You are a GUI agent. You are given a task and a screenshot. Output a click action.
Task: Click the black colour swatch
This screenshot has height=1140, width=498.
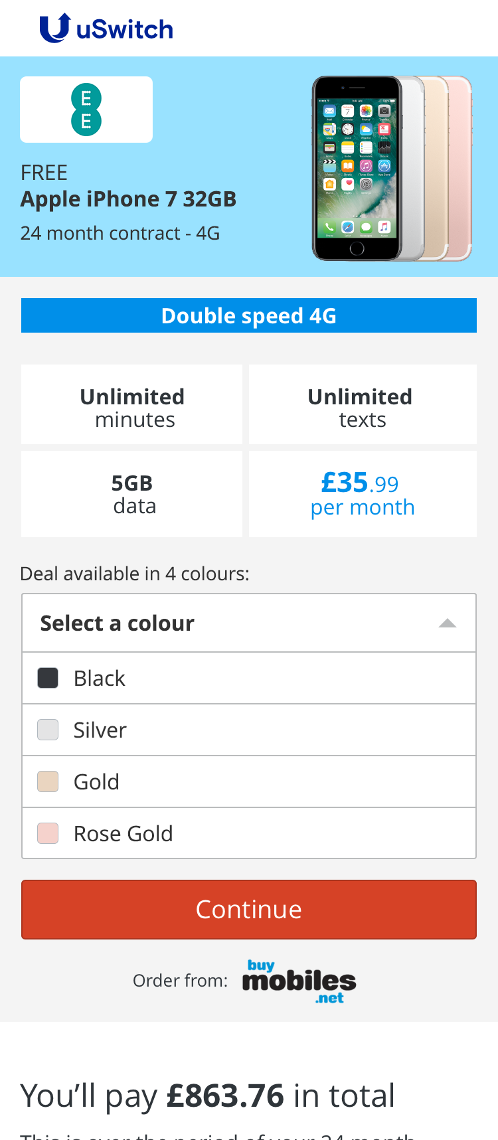(48, 679)
